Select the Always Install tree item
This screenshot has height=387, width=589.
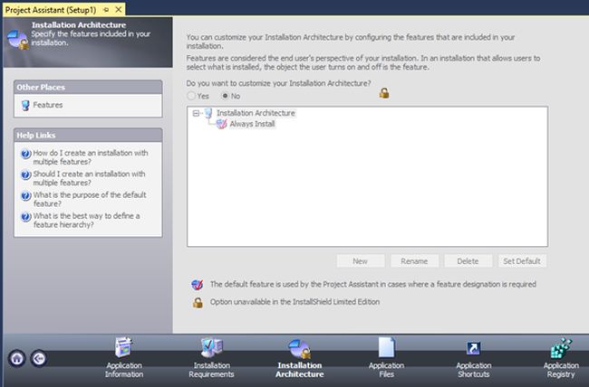pyautogui.click(x=252, y=124)
